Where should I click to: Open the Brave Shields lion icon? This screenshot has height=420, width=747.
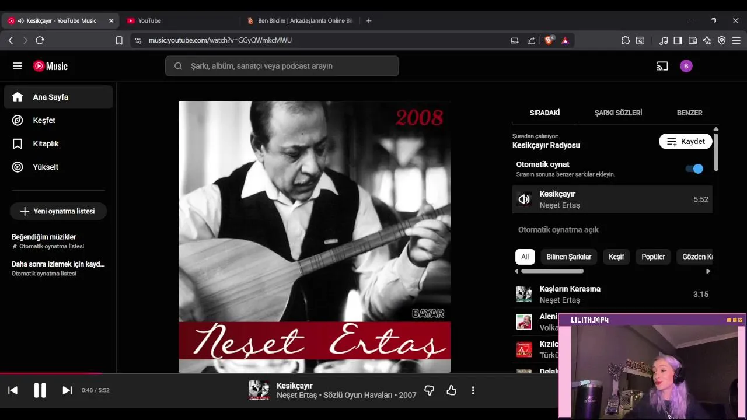pyautogui.click(x=549, y=40)
